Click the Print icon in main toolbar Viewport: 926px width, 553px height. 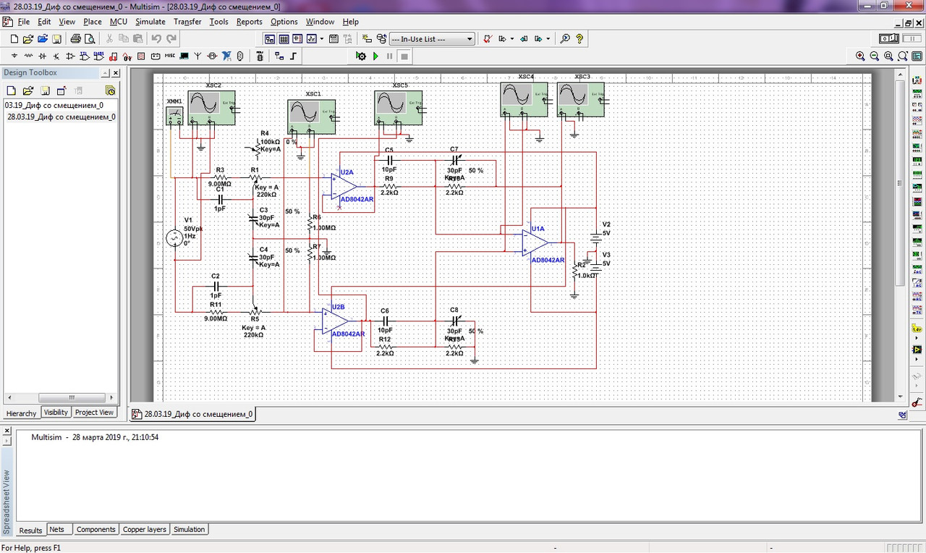[x=75, y=39]
